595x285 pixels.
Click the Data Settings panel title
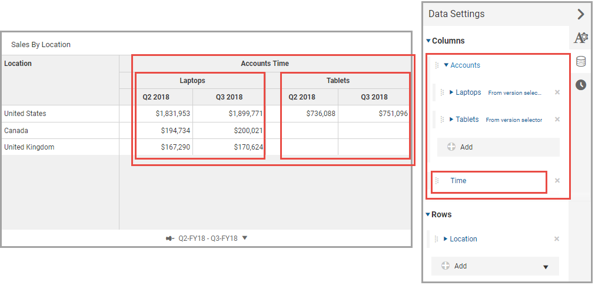coord(457,14)
